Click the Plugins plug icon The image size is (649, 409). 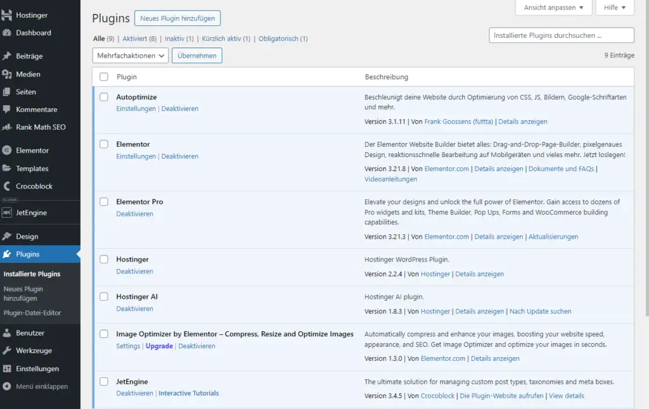click(6, 254)
